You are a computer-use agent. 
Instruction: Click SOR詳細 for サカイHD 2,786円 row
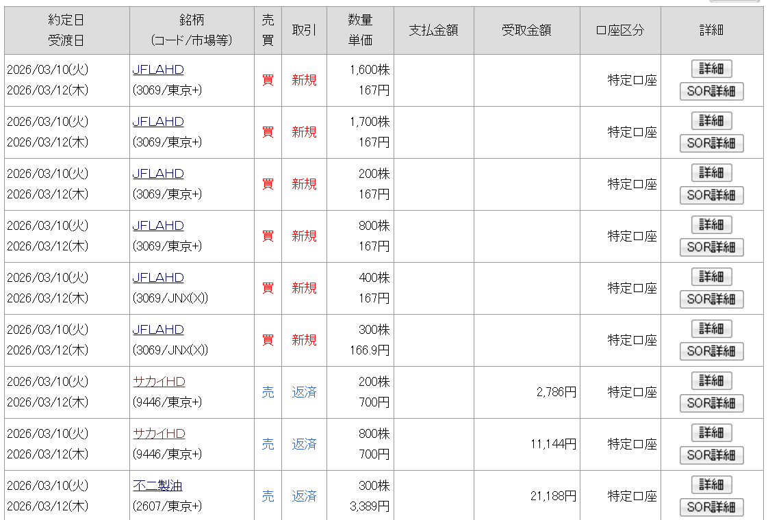point(711,404)
